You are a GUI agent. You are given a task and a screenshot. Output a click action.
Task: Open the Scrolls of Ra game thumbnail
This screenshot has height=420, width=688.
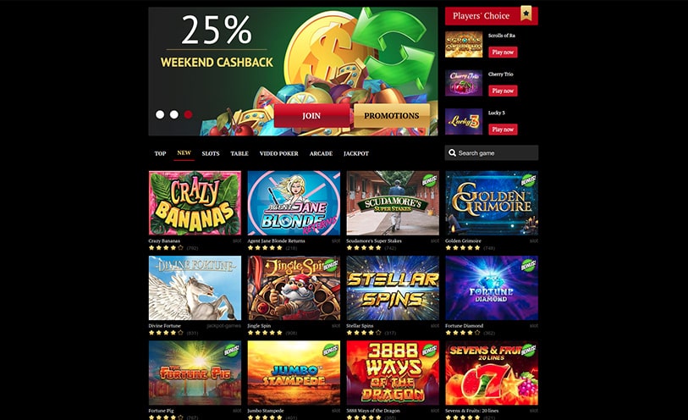coord(464,44)
